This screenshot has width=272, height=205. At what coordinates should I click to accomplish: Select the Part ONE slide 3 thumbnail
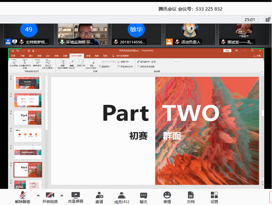click(x=28, y=117)
